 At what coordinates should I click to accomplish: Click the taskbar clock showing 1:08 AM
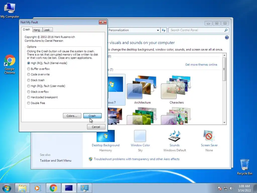click(244, 188)
